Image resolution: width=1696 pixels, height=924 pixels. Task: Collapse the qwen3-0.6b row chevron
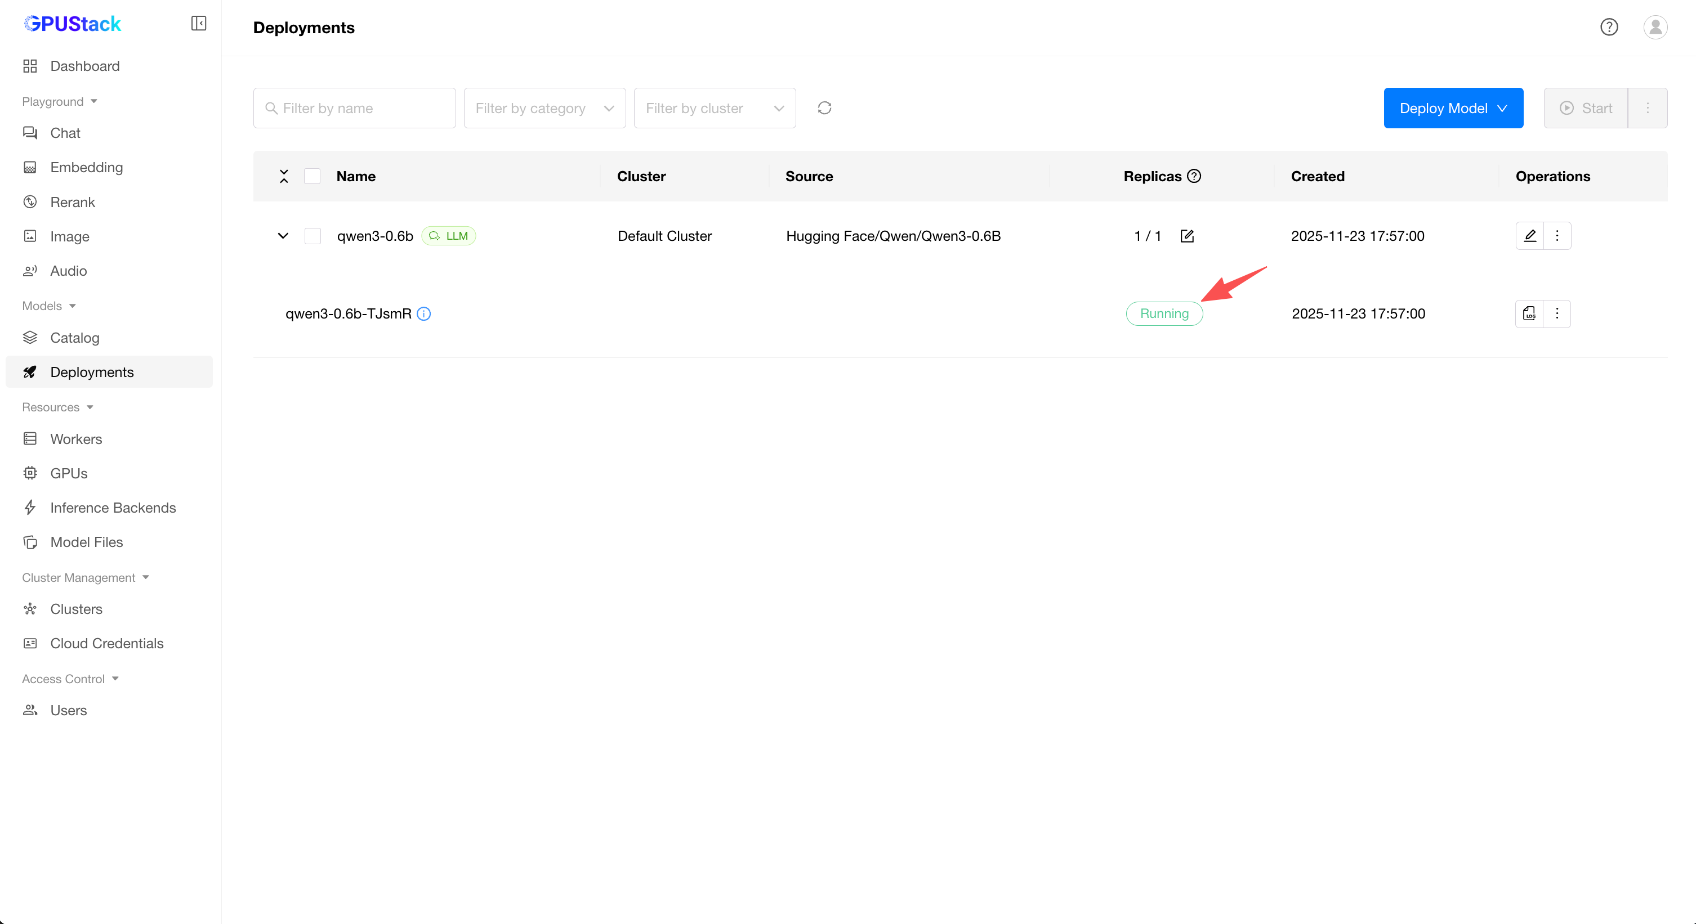[283, 236]
